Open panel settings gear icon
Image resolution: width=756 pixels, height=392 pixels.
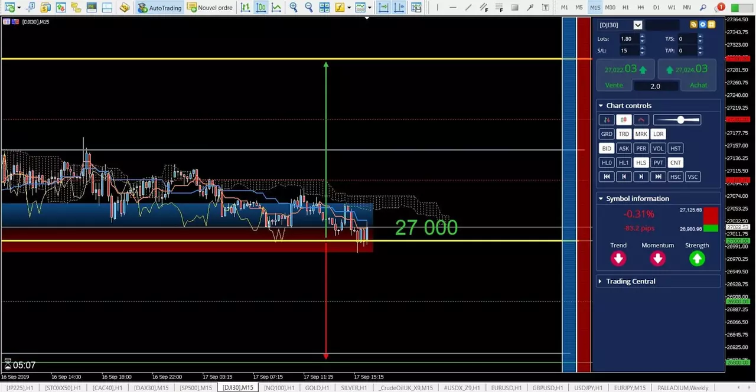point(702,25)
